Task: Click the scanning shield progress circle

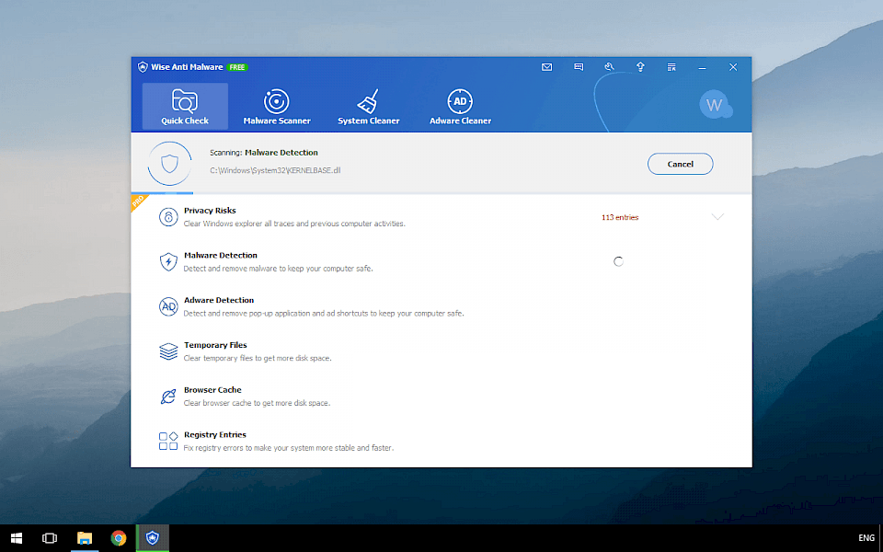Action: (169, 164)
